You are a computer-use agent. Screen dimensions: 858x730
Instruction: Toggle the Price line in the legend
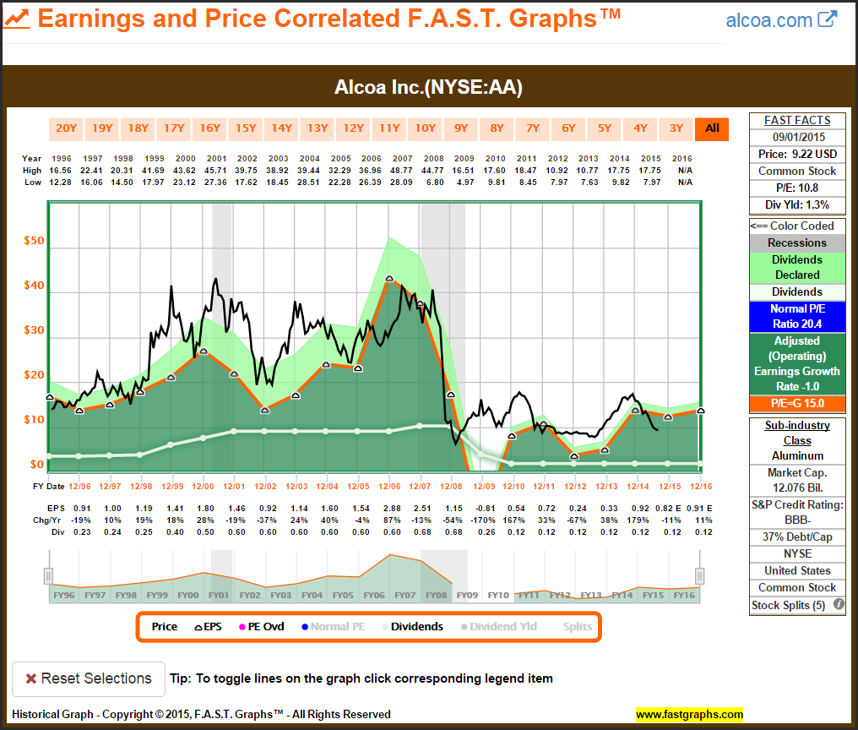coord(165,627)
